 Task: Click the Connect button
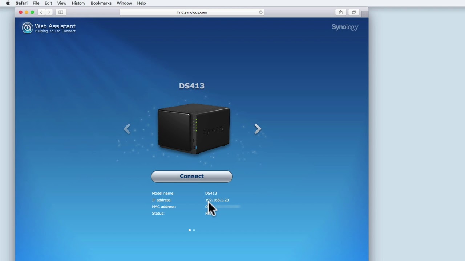(x=192, y=177)
